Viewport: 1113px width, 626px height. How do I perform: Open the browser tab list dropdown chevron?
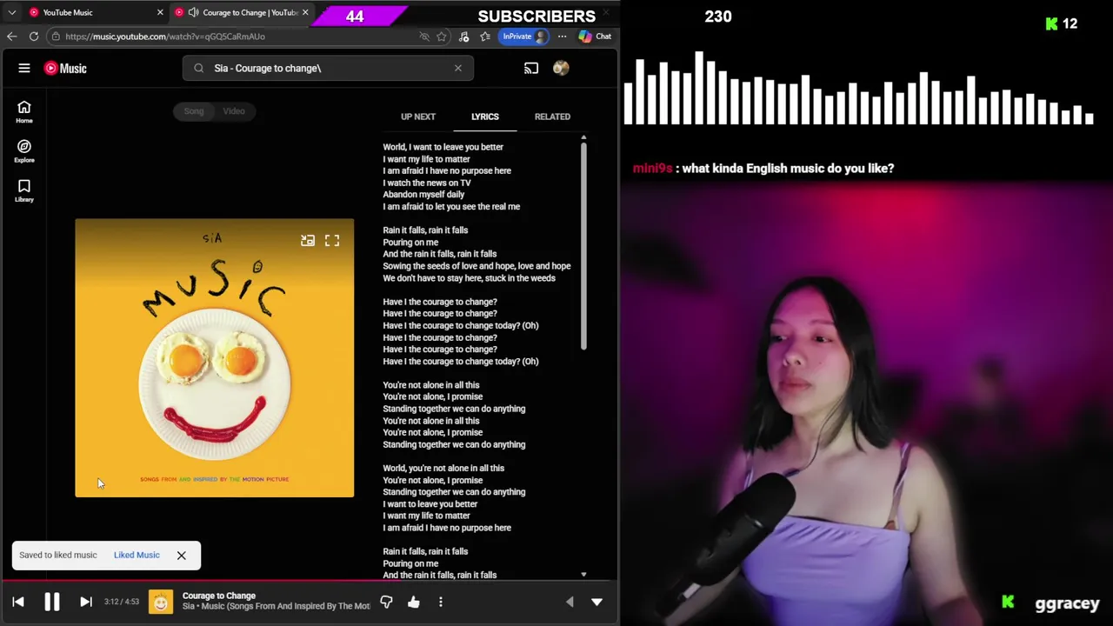click(x=11, y=12)
